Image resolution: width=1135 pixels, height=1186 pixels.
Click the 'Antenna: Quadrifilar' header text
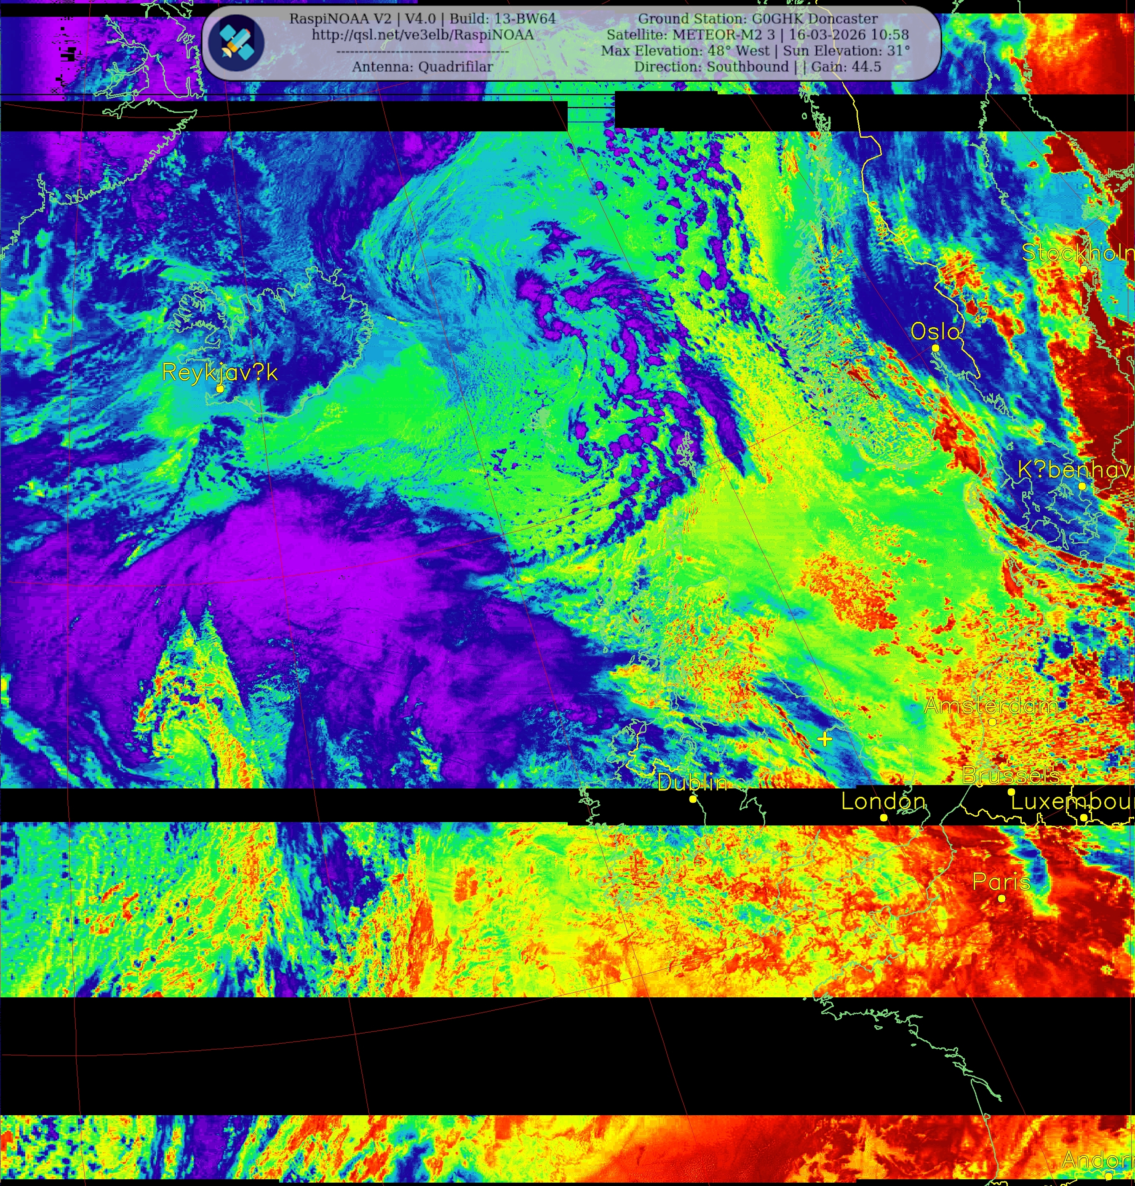(422, 67)
